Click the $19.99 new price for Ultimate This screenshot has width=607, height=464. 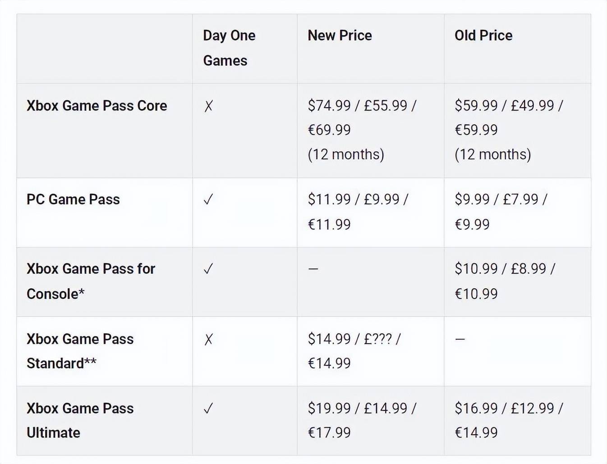coord(329,409)
